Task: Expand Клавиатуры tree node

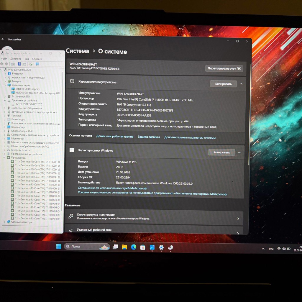Action: tap(5, 119)
